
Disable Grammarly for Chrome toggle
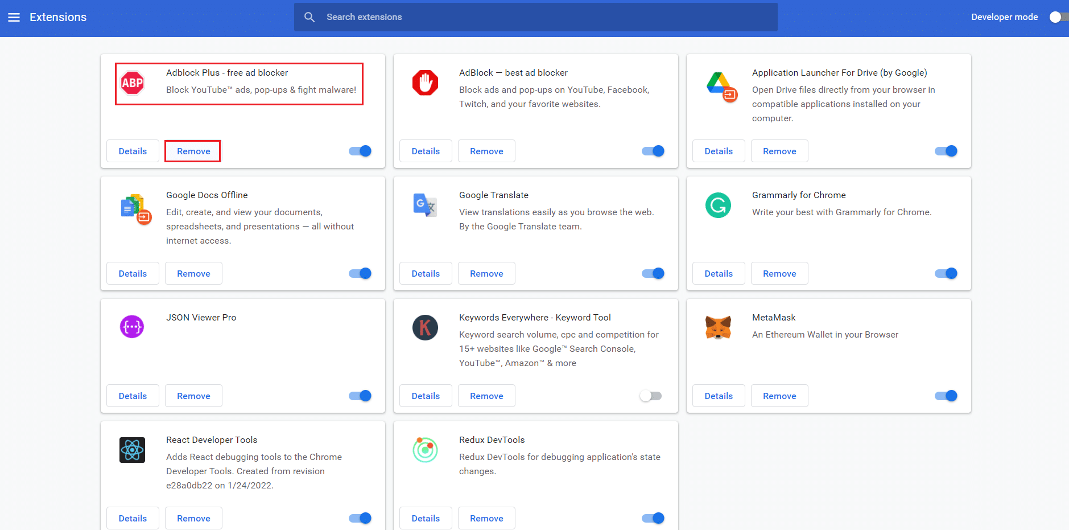(946, 273)
